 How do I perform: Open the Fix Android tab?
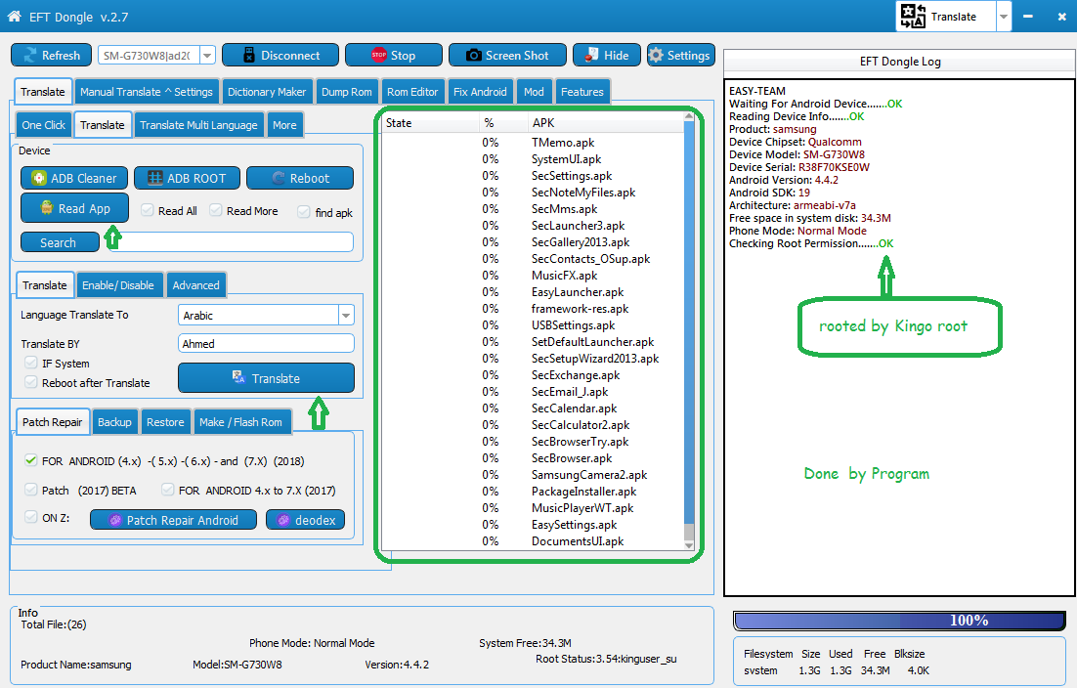click(480, 92)
